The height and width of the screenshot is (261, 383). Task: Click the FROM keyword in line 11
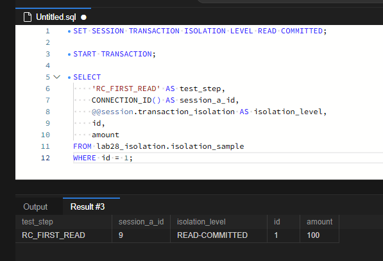[x=82, y=146]
